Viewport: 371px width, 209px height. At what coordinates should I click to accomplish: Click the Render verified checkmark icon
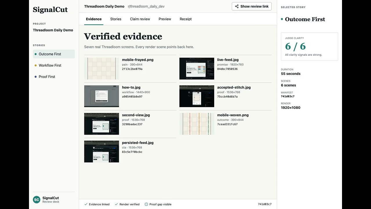[116, 204]
